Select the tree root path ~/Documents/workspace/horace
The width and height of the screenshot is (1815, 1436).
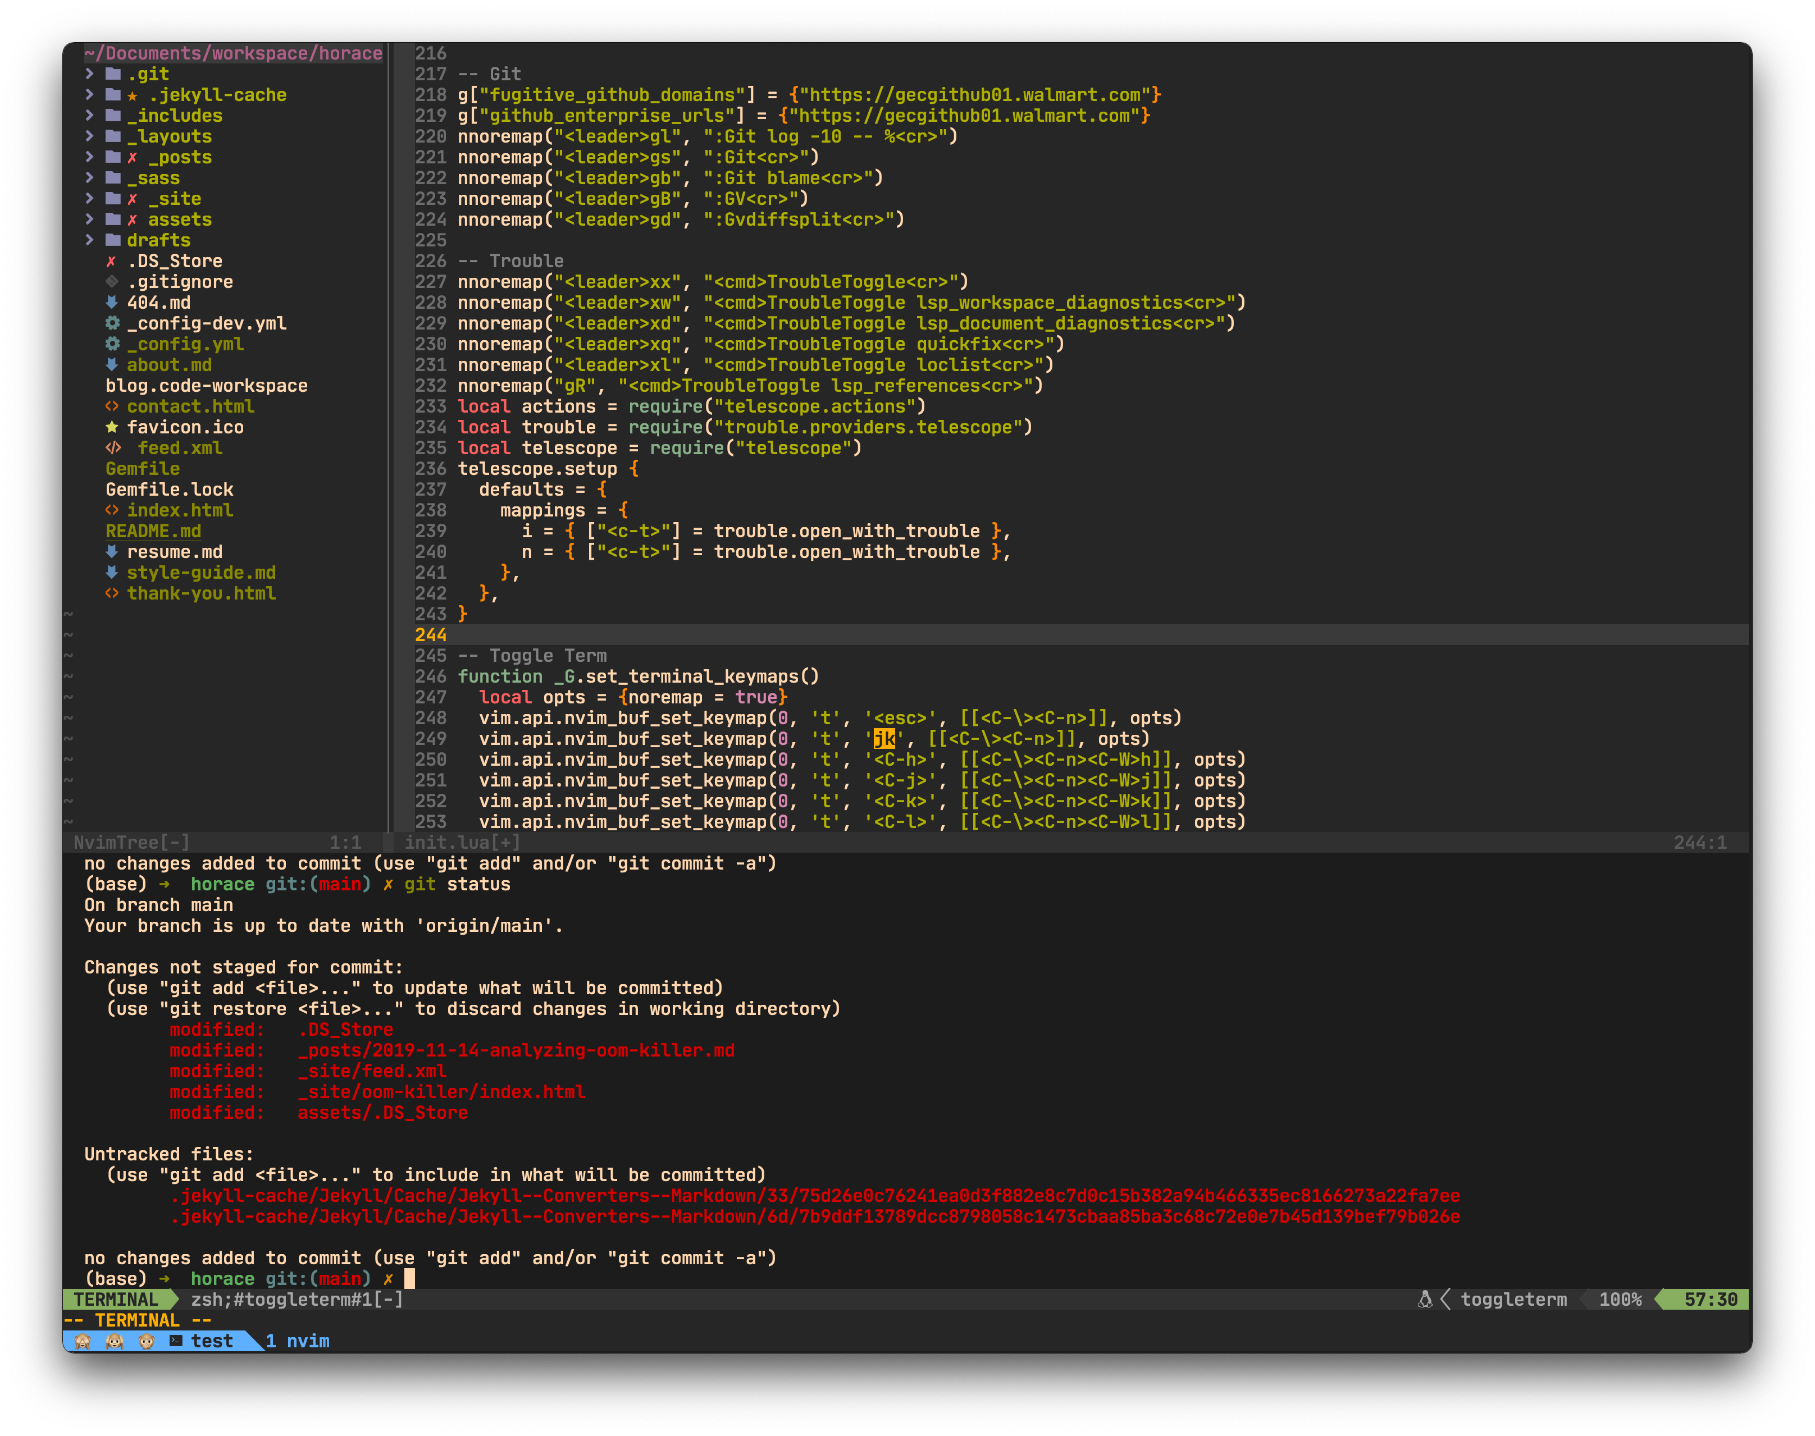[x=234, y=53]
